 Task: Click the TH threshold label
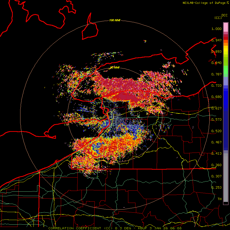[x=220, y=199]
